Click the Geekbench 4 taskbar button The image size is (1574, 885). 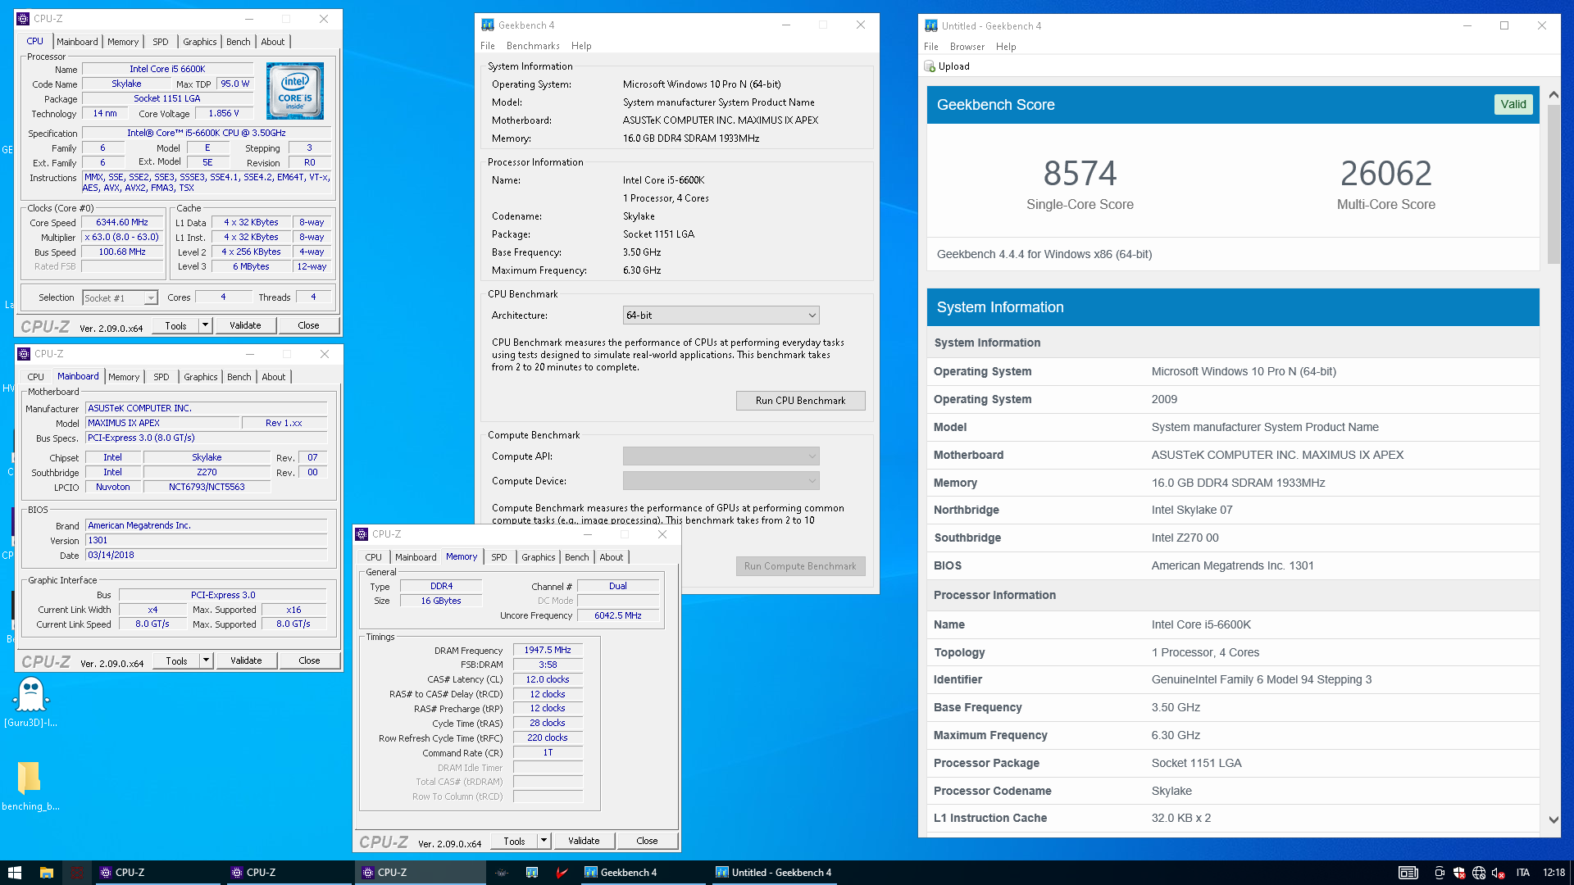642,873
